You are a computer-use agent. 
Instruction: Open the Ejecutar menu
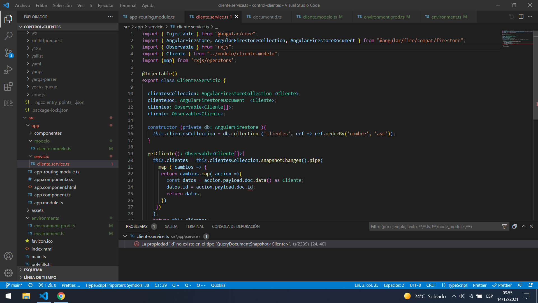pyautogui.click(x=106, y=5)
